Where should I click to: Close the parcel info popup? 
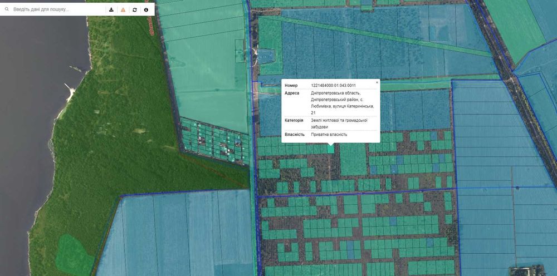coord(377,82)
